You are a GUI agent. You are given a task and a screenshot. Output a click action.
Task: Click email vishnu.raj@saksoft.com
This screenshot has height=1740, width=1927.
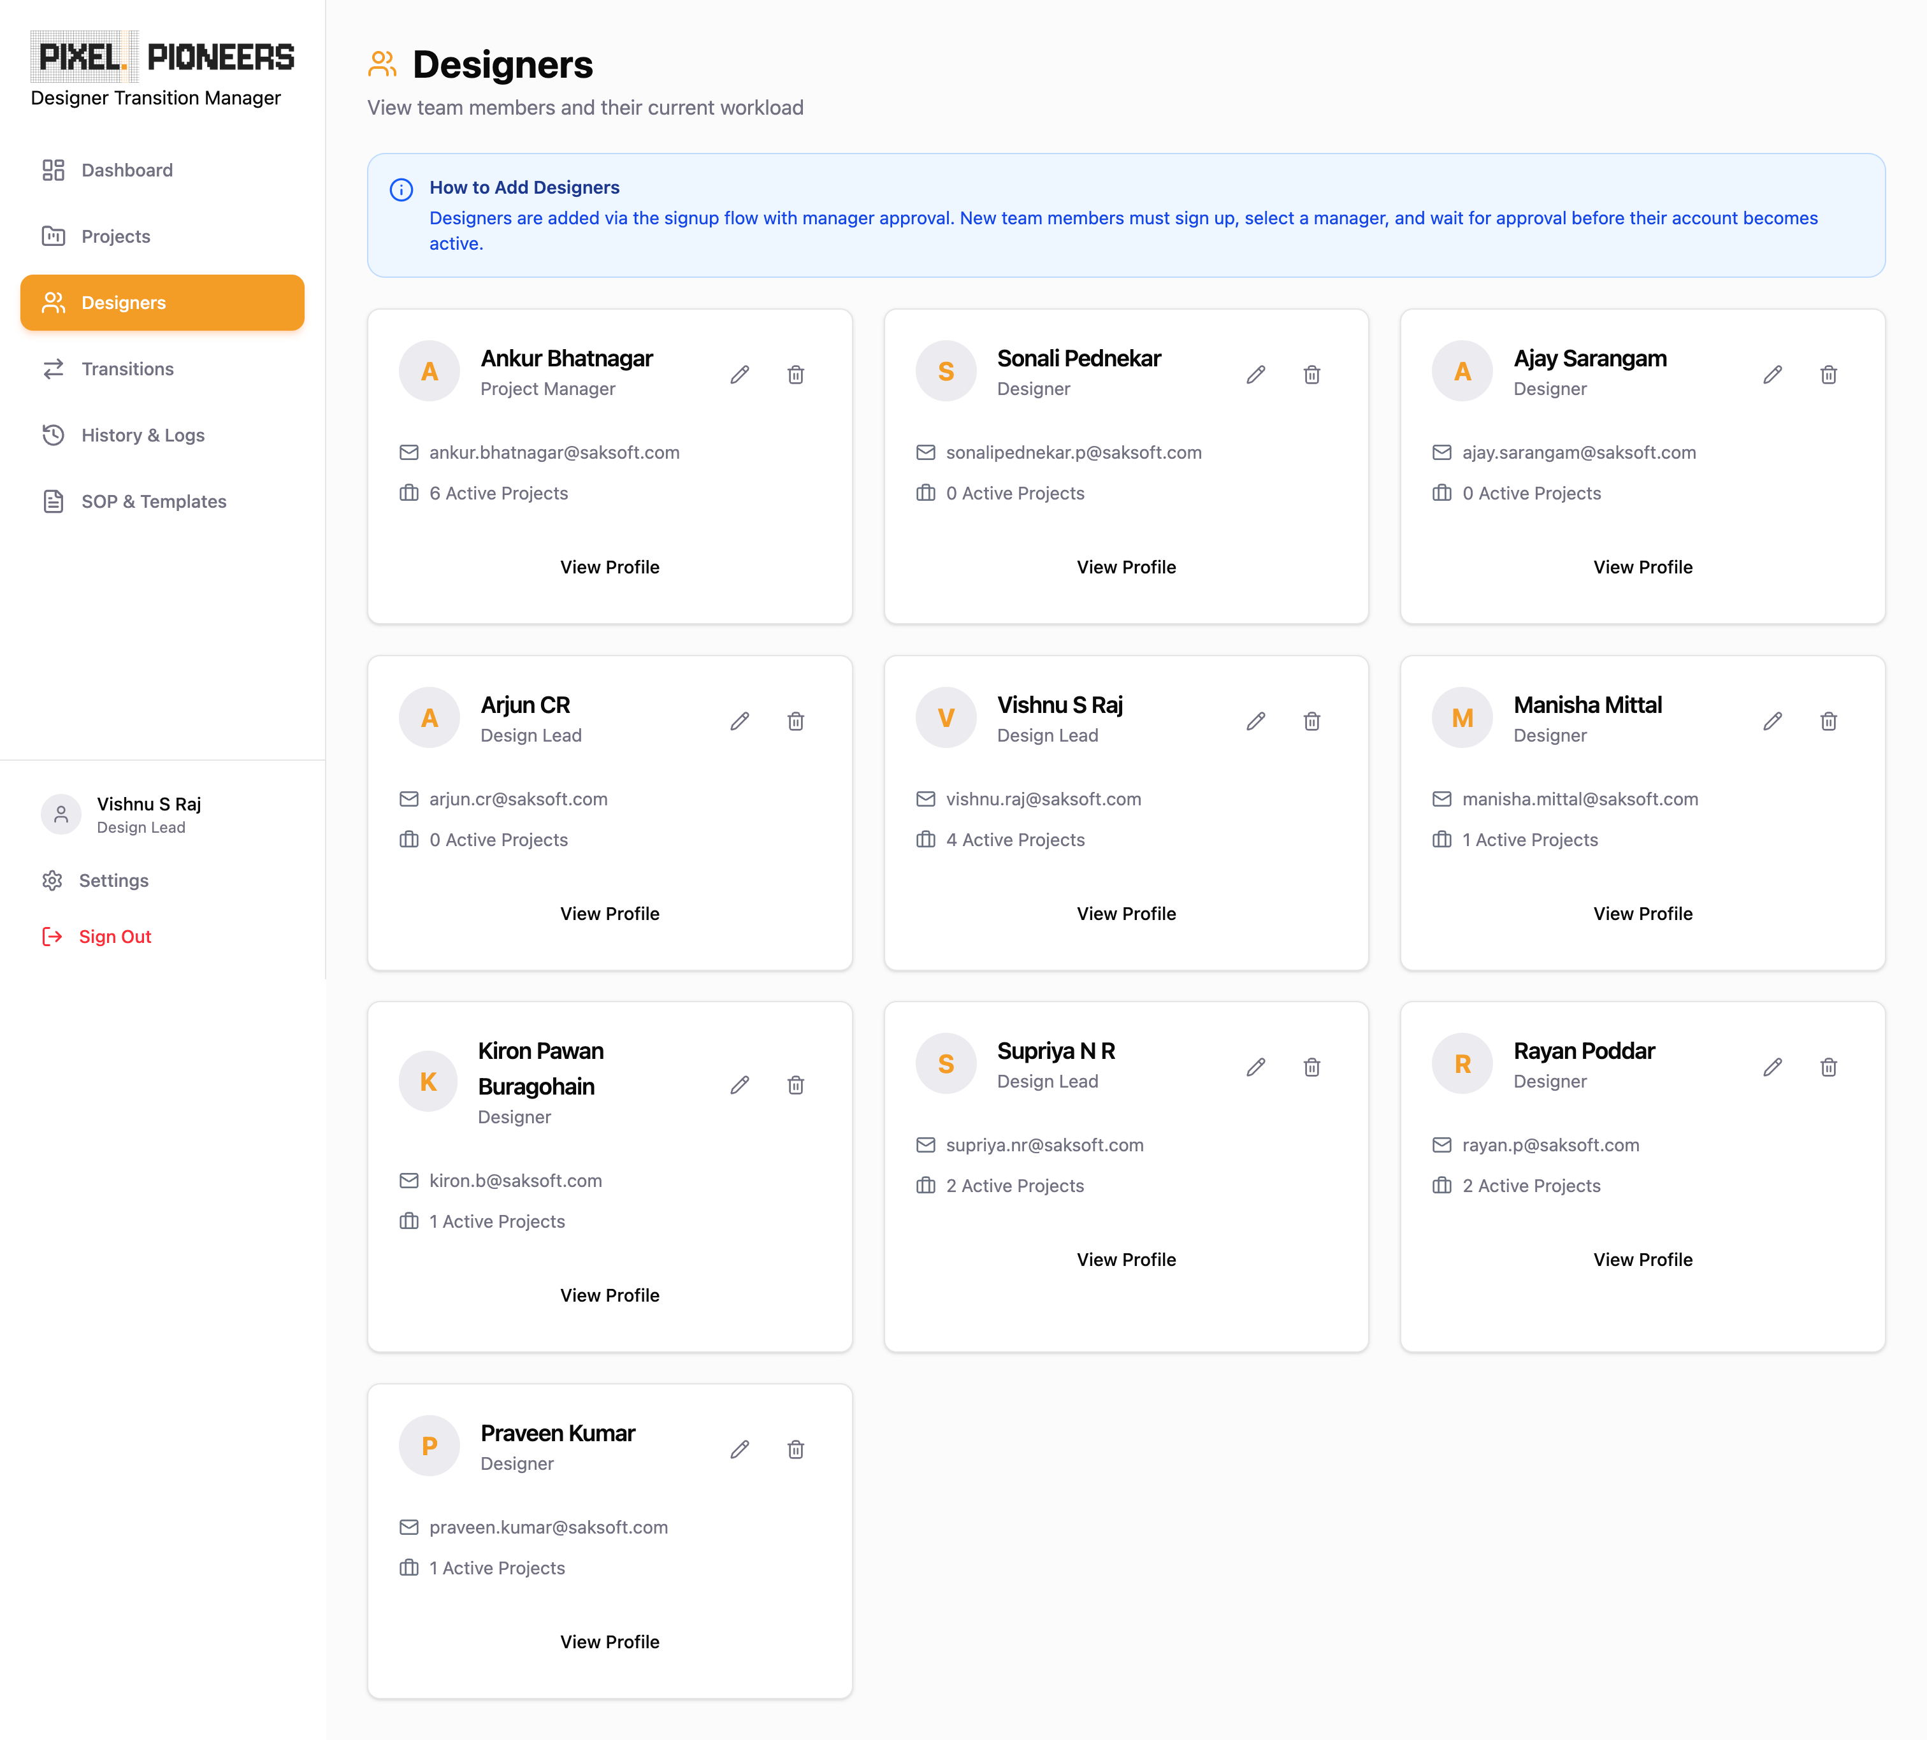[x=1043, y=799]
